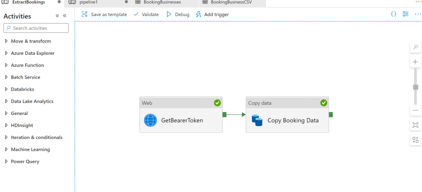Viewport: 422px width, 192px height.
Task: Collapse all activity categories with the double-chevron icon
Action: tap(57, 16)
